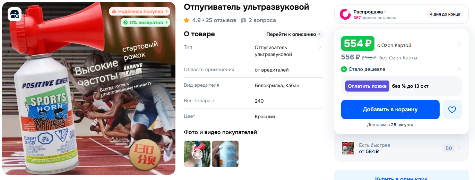Click the gold rating star

point(187,20)
